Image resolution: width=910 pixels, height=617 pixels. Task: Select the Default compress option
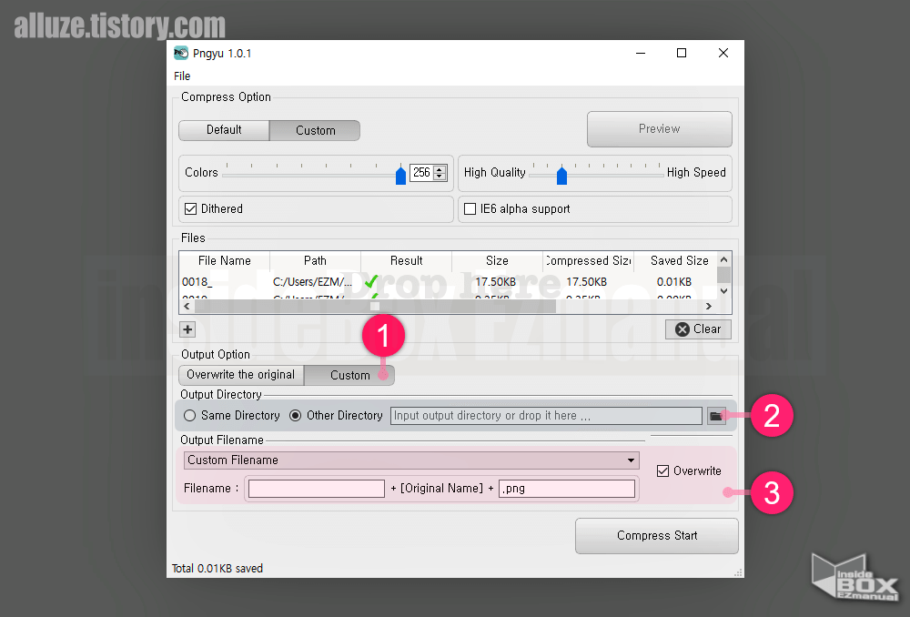pyautogui.click(x=224, y=130)
